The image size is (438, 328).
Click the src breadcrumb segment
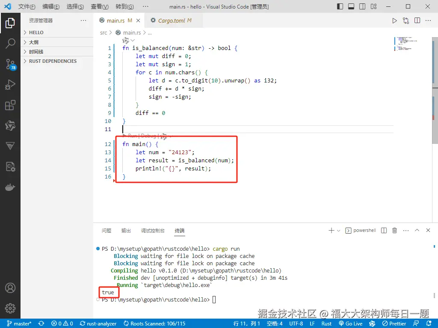pos(104,32)
